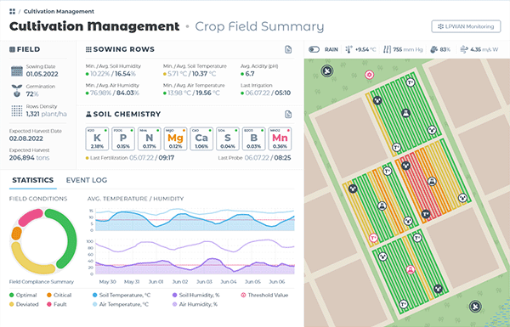Select the Ca calcium element tile
The height and width of the screenshot is (327, 510).
click(x=201, y=138)
